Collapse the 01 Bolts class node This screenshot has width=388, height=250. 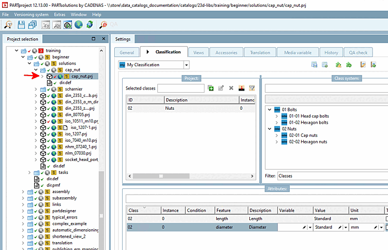tap(270, 109)
